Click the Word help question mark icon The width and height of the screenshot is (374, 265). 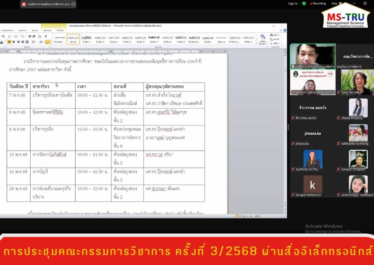284,30
